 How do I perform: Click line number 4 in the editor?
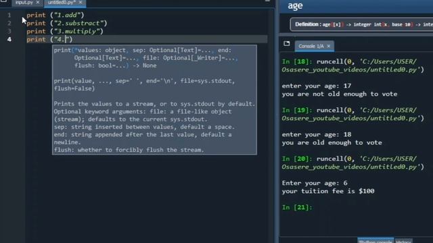(9, 39)
